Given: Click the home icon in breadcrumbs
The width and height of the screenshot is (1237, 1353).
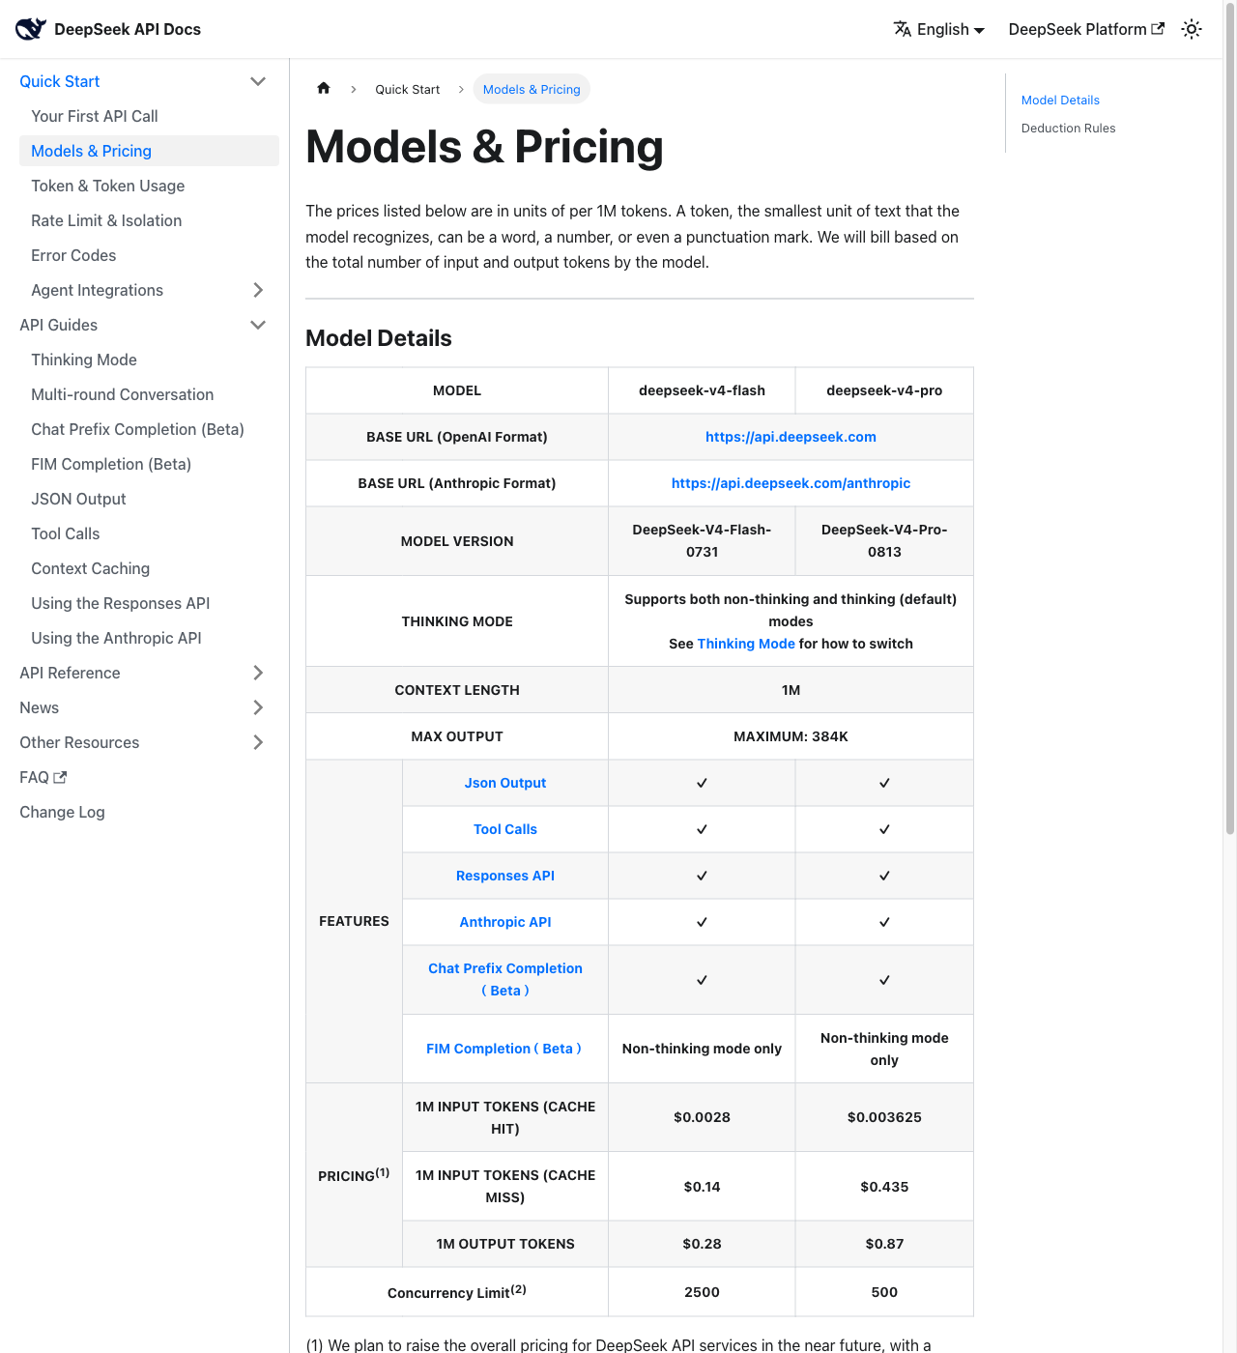Looking at the screenshot, I should (324, 88).
